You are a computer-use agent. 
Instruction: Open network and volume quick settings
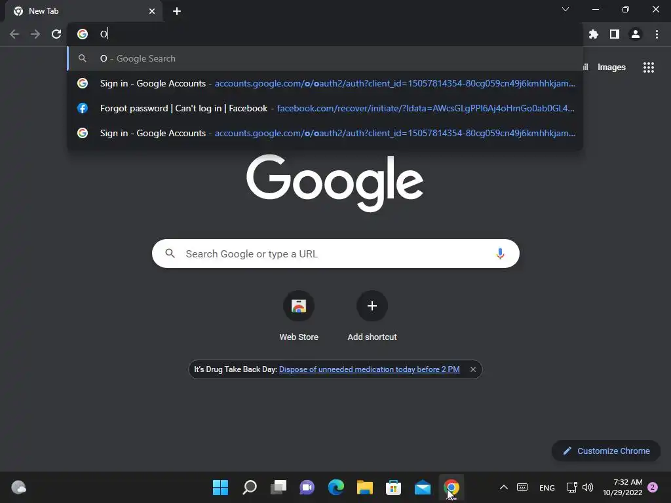pos(580,487)
